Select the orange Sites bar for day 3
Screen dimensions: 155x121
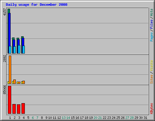coord(19,83)
